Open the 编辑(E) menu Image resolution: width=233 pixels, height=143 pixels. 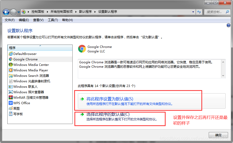24,20
